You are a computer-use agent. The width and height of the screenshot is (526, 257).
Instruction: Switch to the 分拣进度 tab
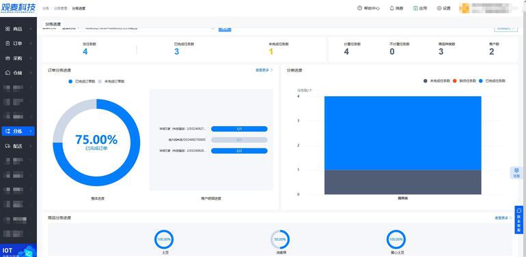(x=53, y=24)
